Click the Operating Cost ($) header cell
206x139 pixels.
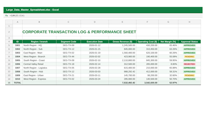click(x=147, y=42)
